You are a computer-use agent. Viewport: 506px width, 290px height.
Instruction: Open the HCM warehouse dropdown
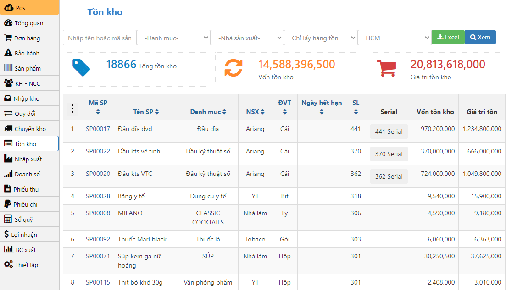[x=395, y=38]
